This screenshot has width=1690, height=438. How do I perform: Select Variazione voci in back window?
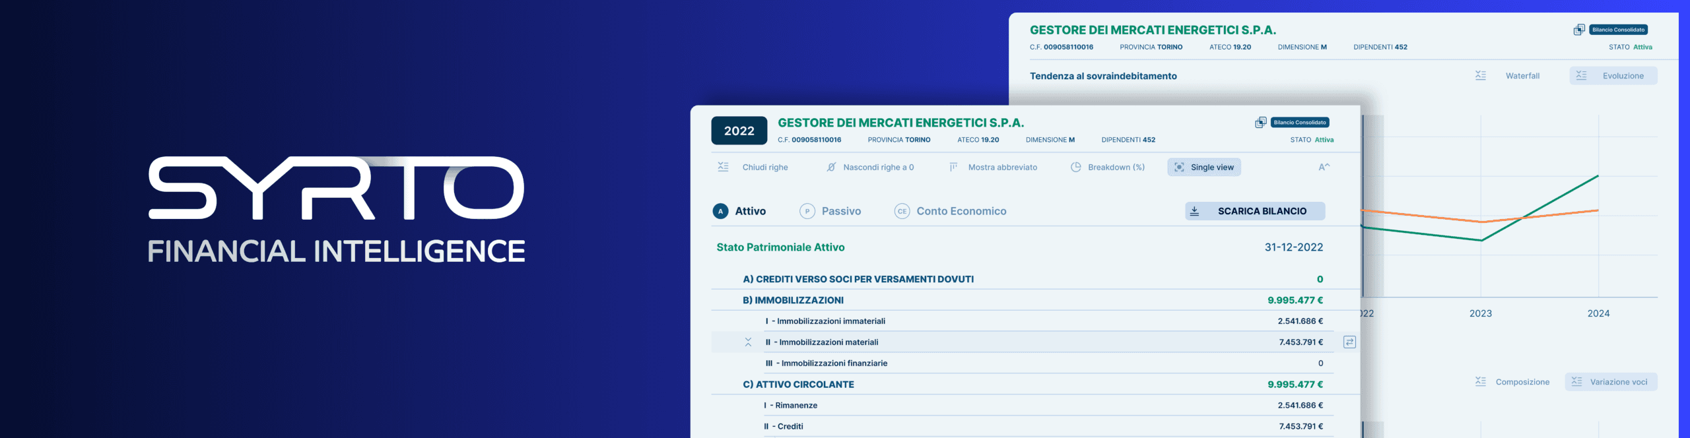point(1611,382)
